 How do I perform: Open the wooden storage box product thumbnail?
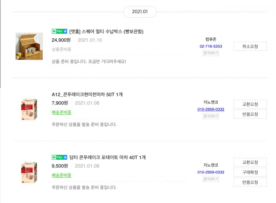pos(29,46)
